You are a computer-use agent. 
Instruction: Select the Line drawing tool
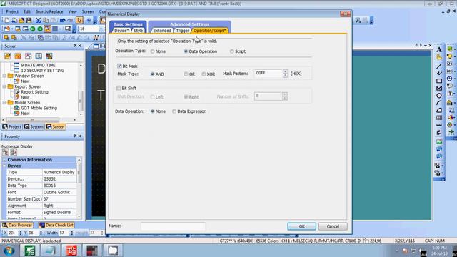[439, 66]
